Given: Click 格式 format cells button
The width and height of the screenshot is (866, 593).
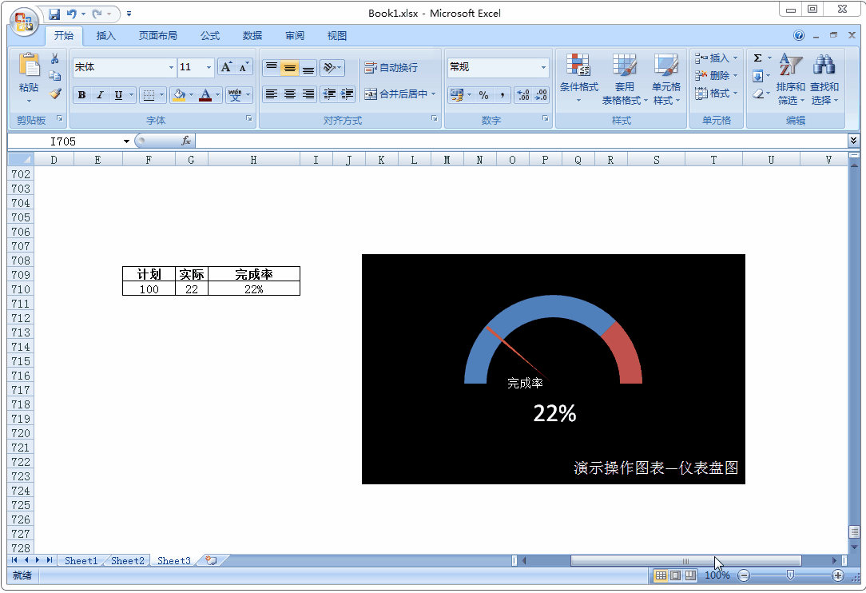Looking at the screenshot, I should (716, 94).
